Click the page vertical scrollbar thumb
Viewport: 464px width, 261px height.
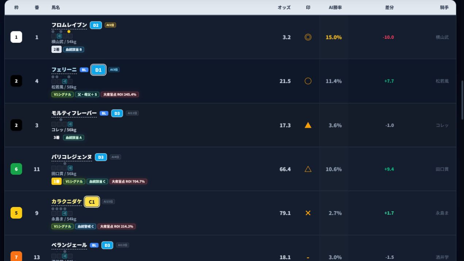click(463, 100)
